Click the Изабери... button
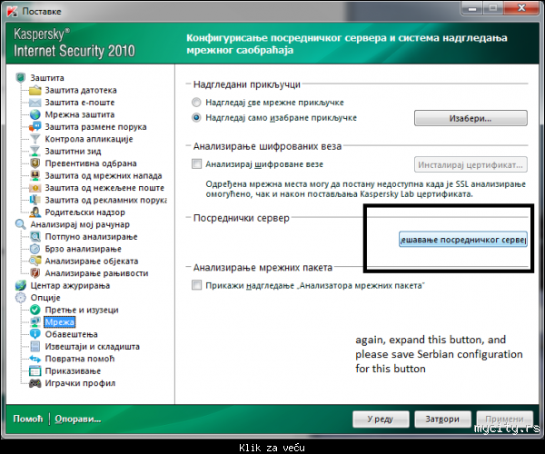This screenshot has width=545, height=454. [x=471, y=118]
